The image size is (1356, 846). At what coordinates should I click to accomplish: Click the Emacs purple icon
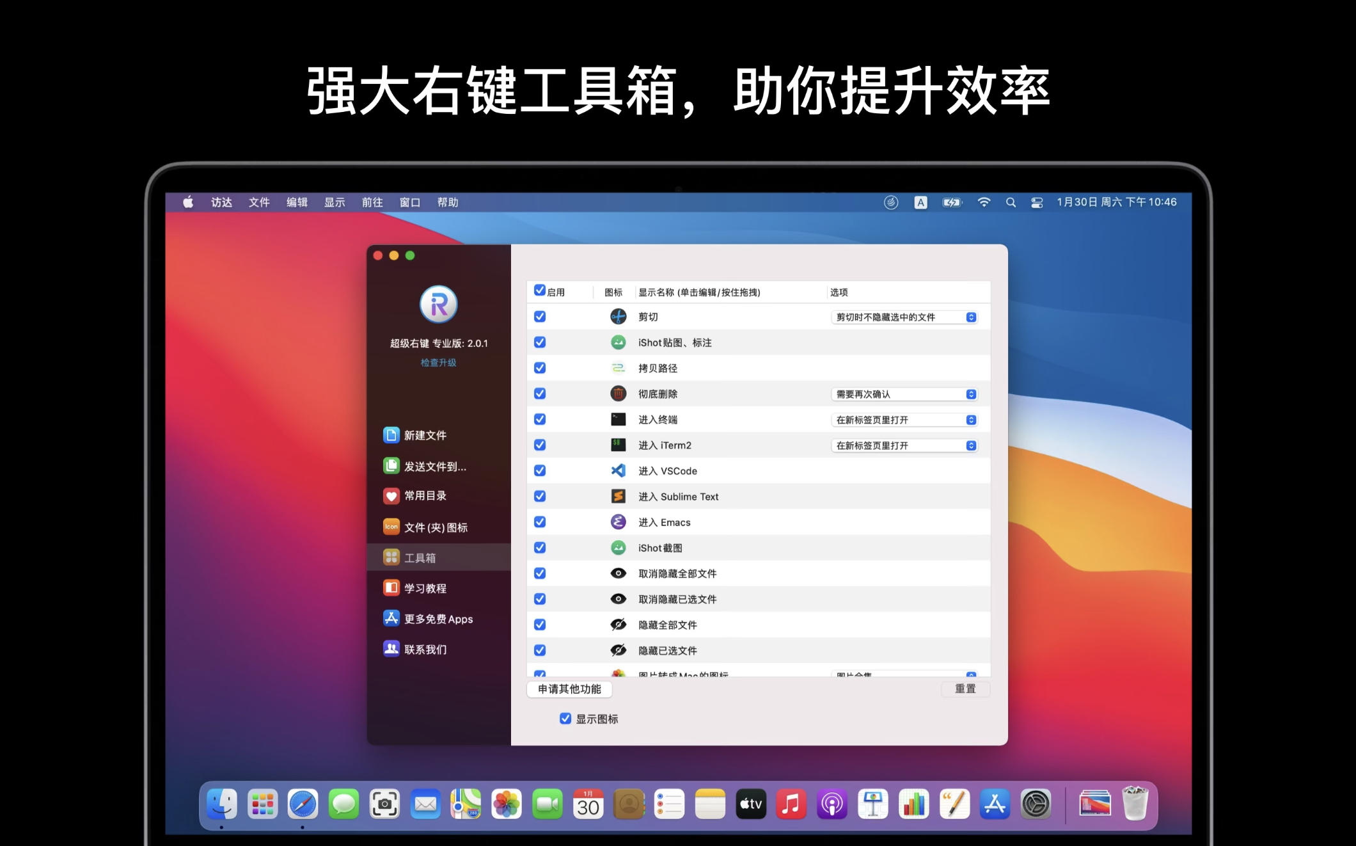[618, 522]
